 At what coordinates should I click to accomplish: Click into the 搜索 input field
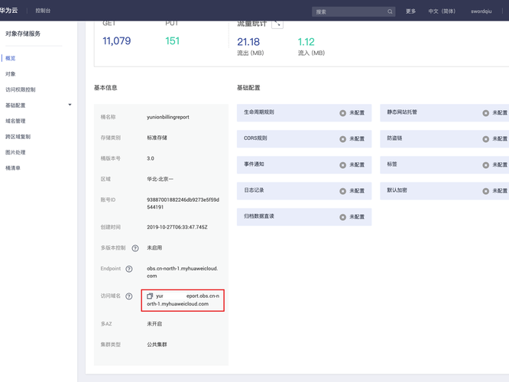coord(351,11)
